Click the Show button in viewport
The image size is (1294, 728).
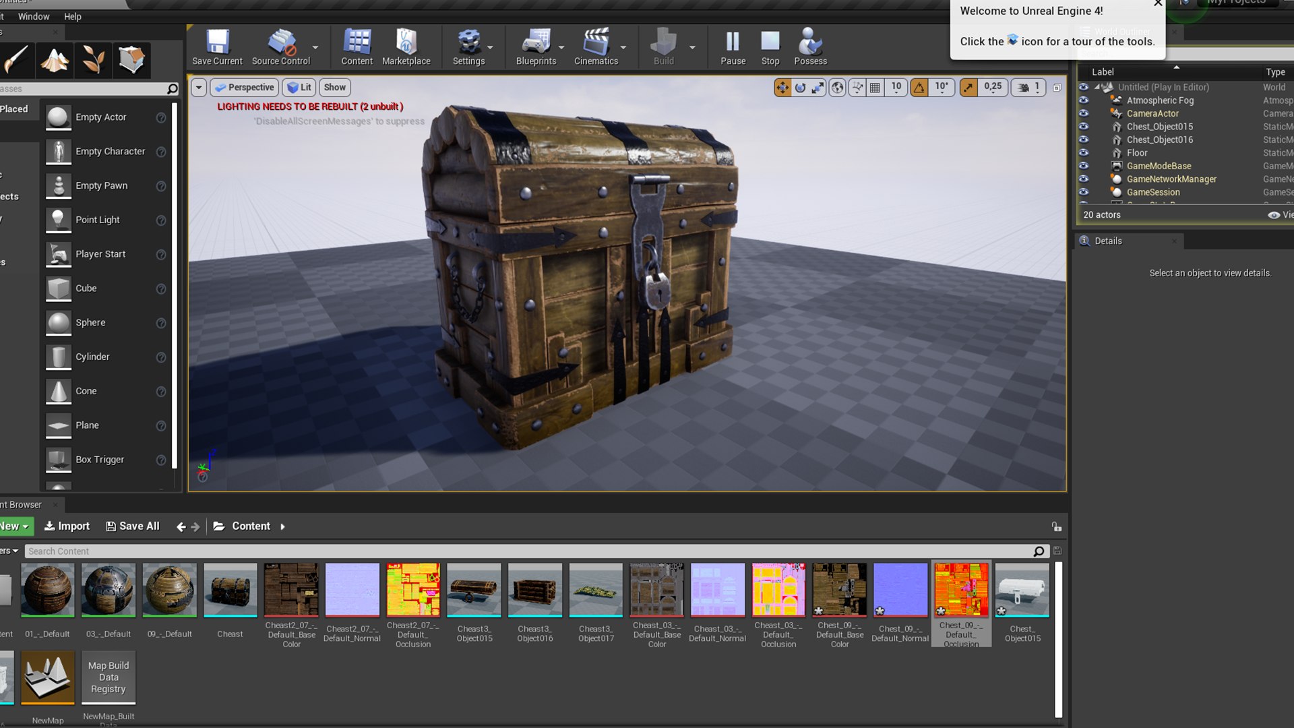pyautogui.click(x=335, y=87)
